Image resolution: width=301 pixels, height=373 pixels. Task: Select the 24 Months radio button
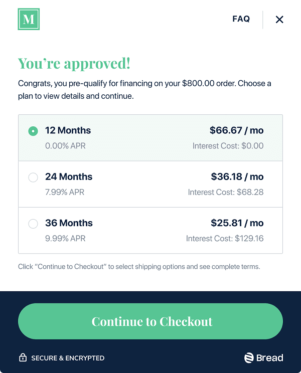[33, 177]
